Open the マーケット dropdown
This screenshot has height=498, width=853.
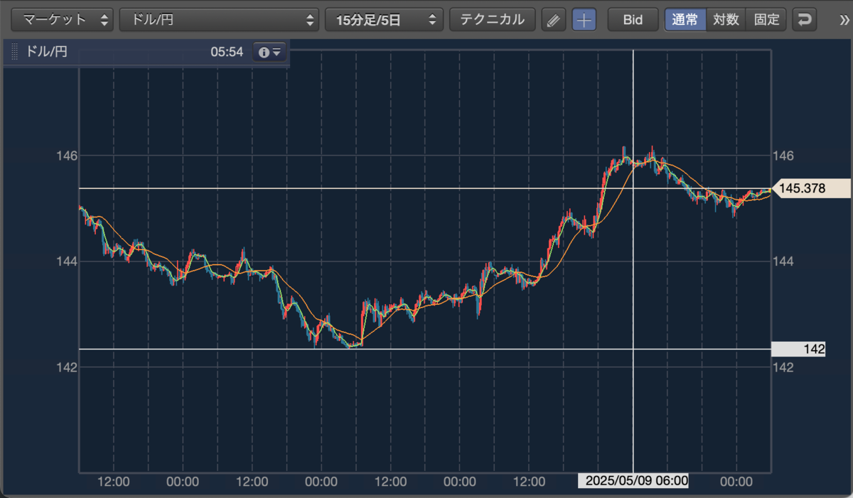tap(63, 20)
